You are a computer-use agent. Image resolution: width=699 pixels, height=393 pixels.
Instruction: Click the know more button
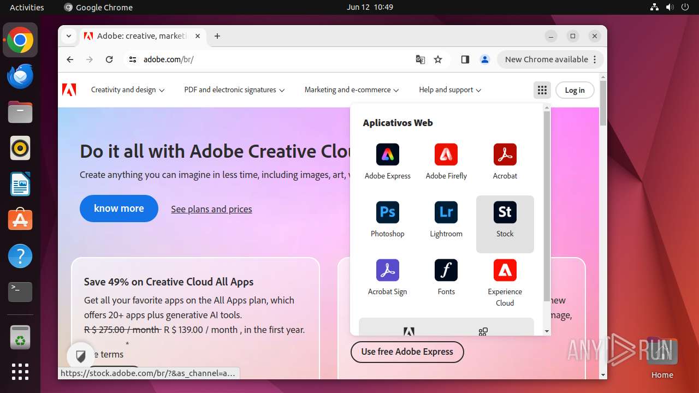coord(119,209)
